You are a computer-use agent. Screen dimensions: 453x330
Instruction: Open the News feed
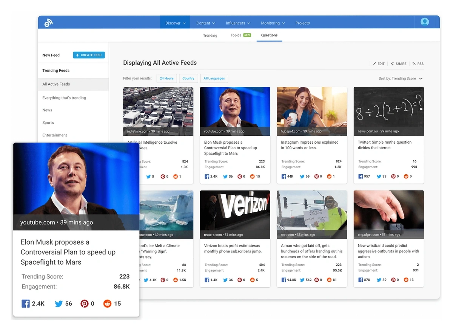[47, 110]
